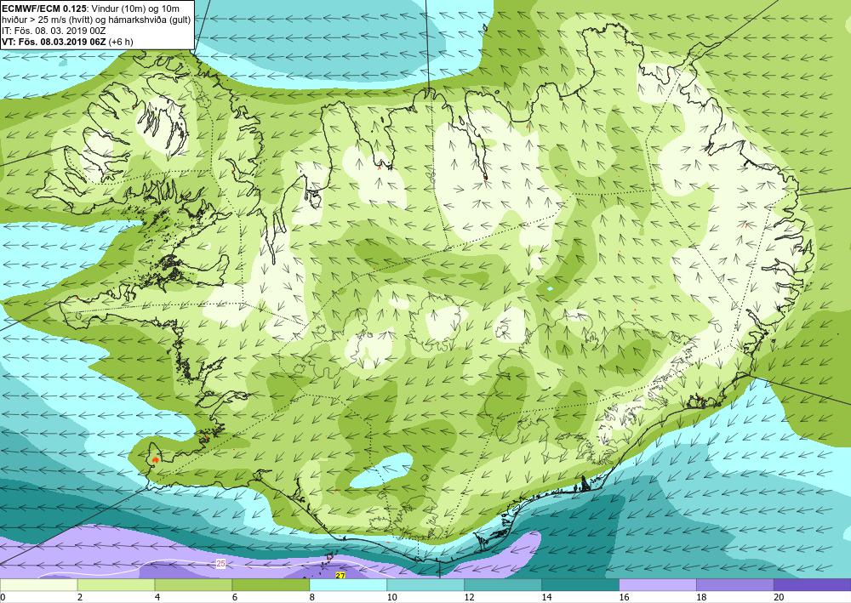This screenshot has width=851, height=603.
Task: Click the turquoise 10–12 m/s legend swatch
Action: [x=425, y=585]
